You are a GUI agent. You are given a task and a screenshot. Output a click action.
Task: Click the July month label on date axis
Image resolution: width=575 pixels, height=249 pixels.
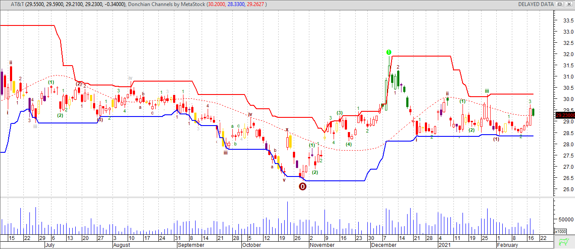coord(50,245)
